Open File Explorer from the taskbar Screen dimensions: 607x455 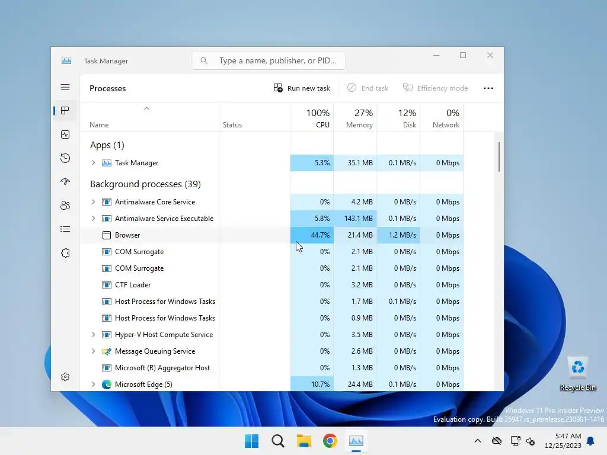click(304, 441)
